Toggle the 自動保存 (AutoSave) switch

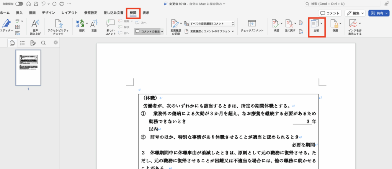18,4
